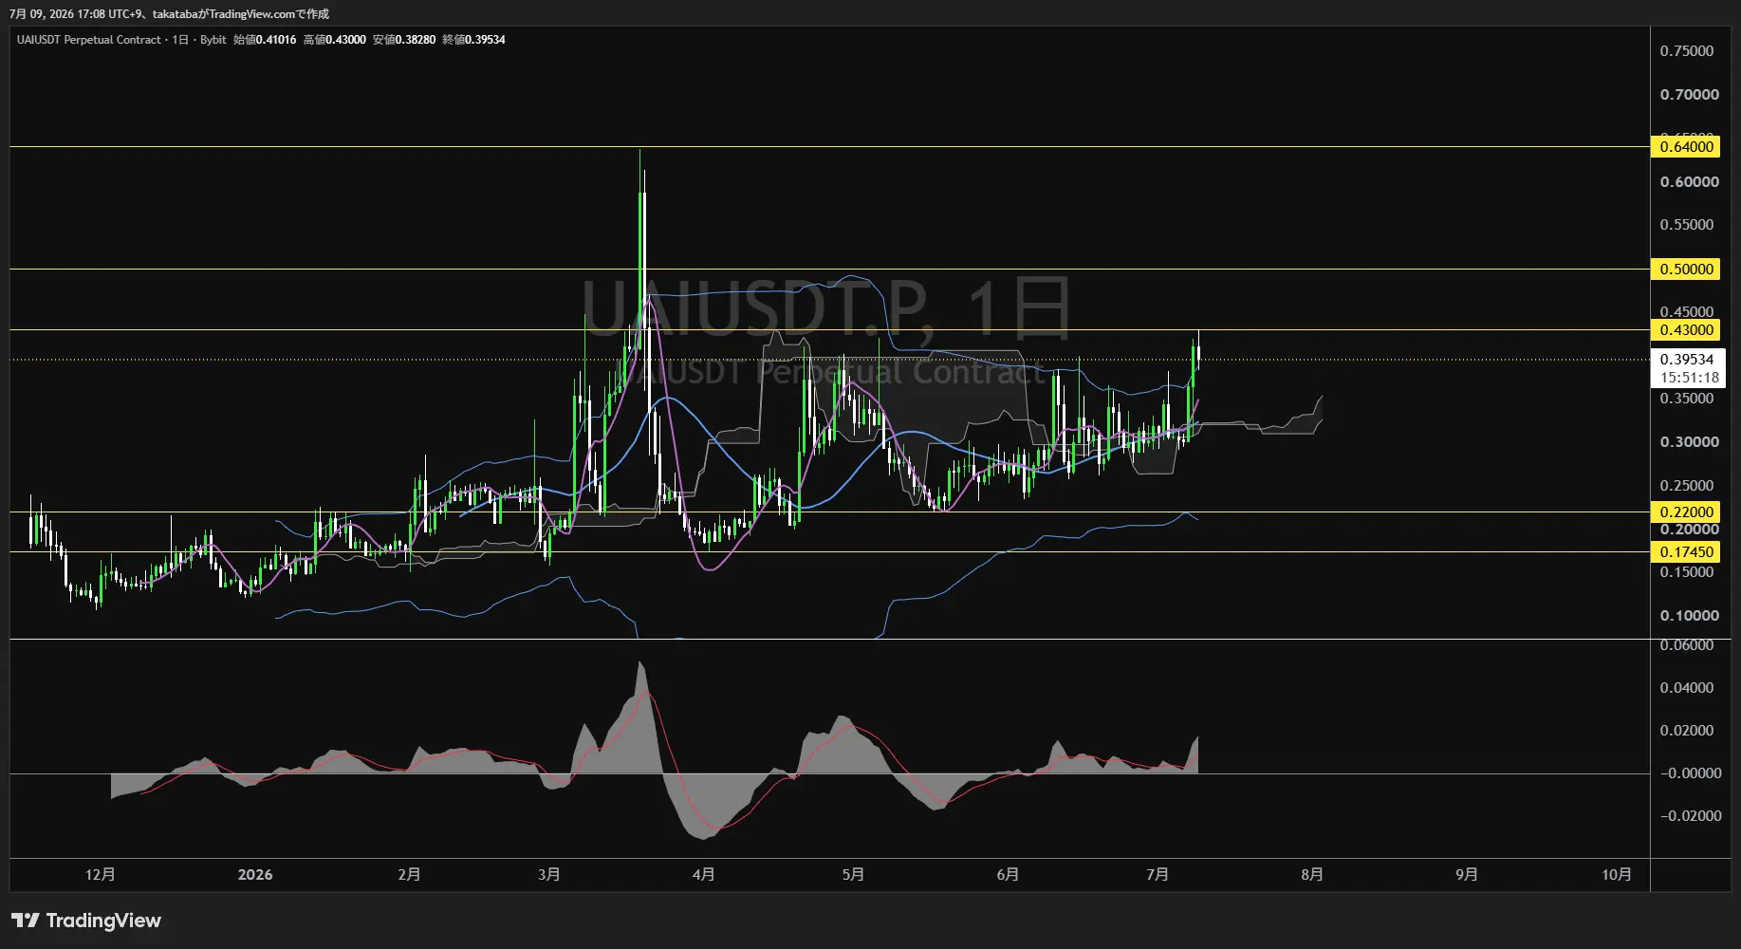Click the 10月 label on time axis
The width and height of the screenshot is (1741, 949).
pos(1617,874)
